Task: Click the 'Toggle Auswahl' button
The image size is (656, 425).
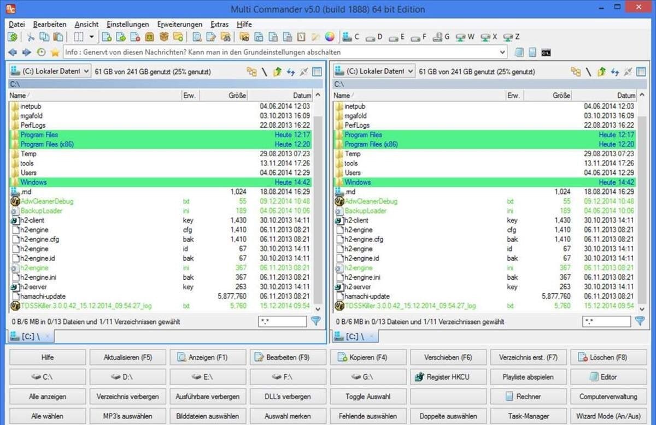Action: point(368,397)
